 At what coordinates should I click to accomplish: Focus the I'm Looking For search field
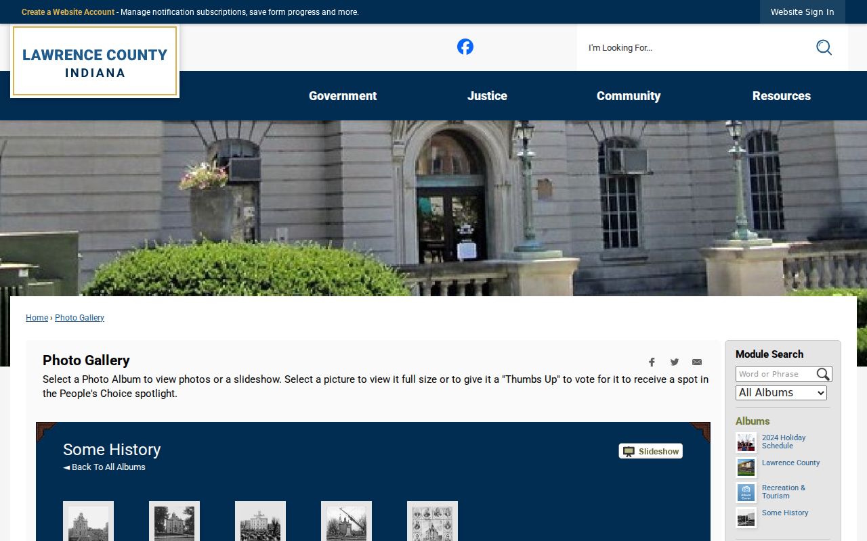pos(698,47)
